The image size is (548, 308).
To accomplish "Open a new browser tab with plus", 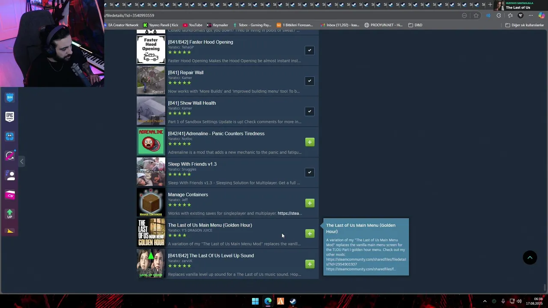I will [x=490, y=5].
